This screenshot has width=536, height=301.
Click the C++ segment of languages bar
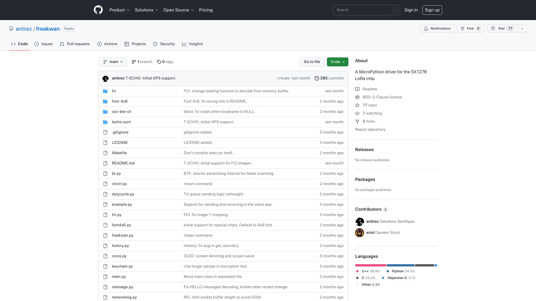371,265
